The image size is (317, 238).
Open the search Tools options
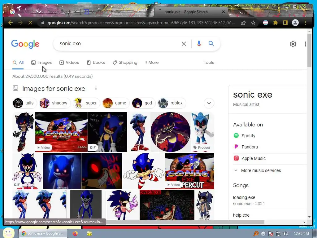tap(209, 63)
